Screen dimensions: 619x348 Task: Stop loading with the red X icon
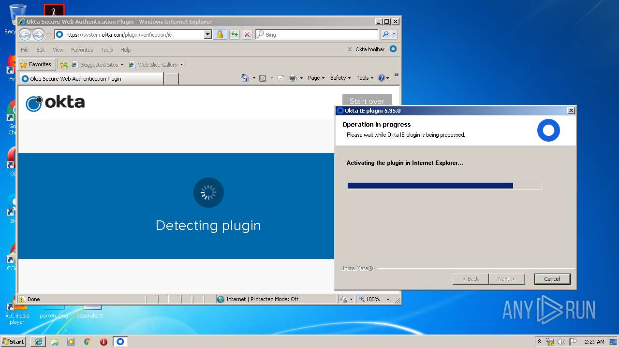pyautogui.click(x=247, y=34)
